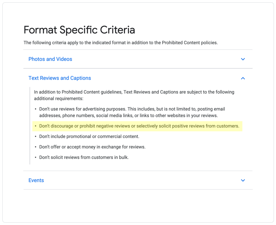
Task: Click the highlighted negative reviews guideline
Action: pos(139,126)
